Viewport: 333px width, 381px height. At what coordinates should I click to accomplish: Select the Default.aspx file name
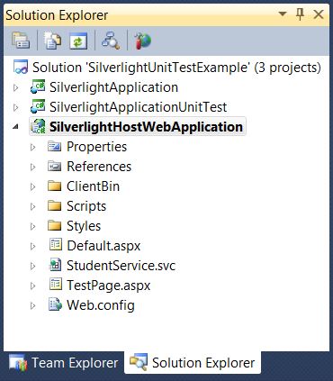pyautogui.click(x=103, y=246)
